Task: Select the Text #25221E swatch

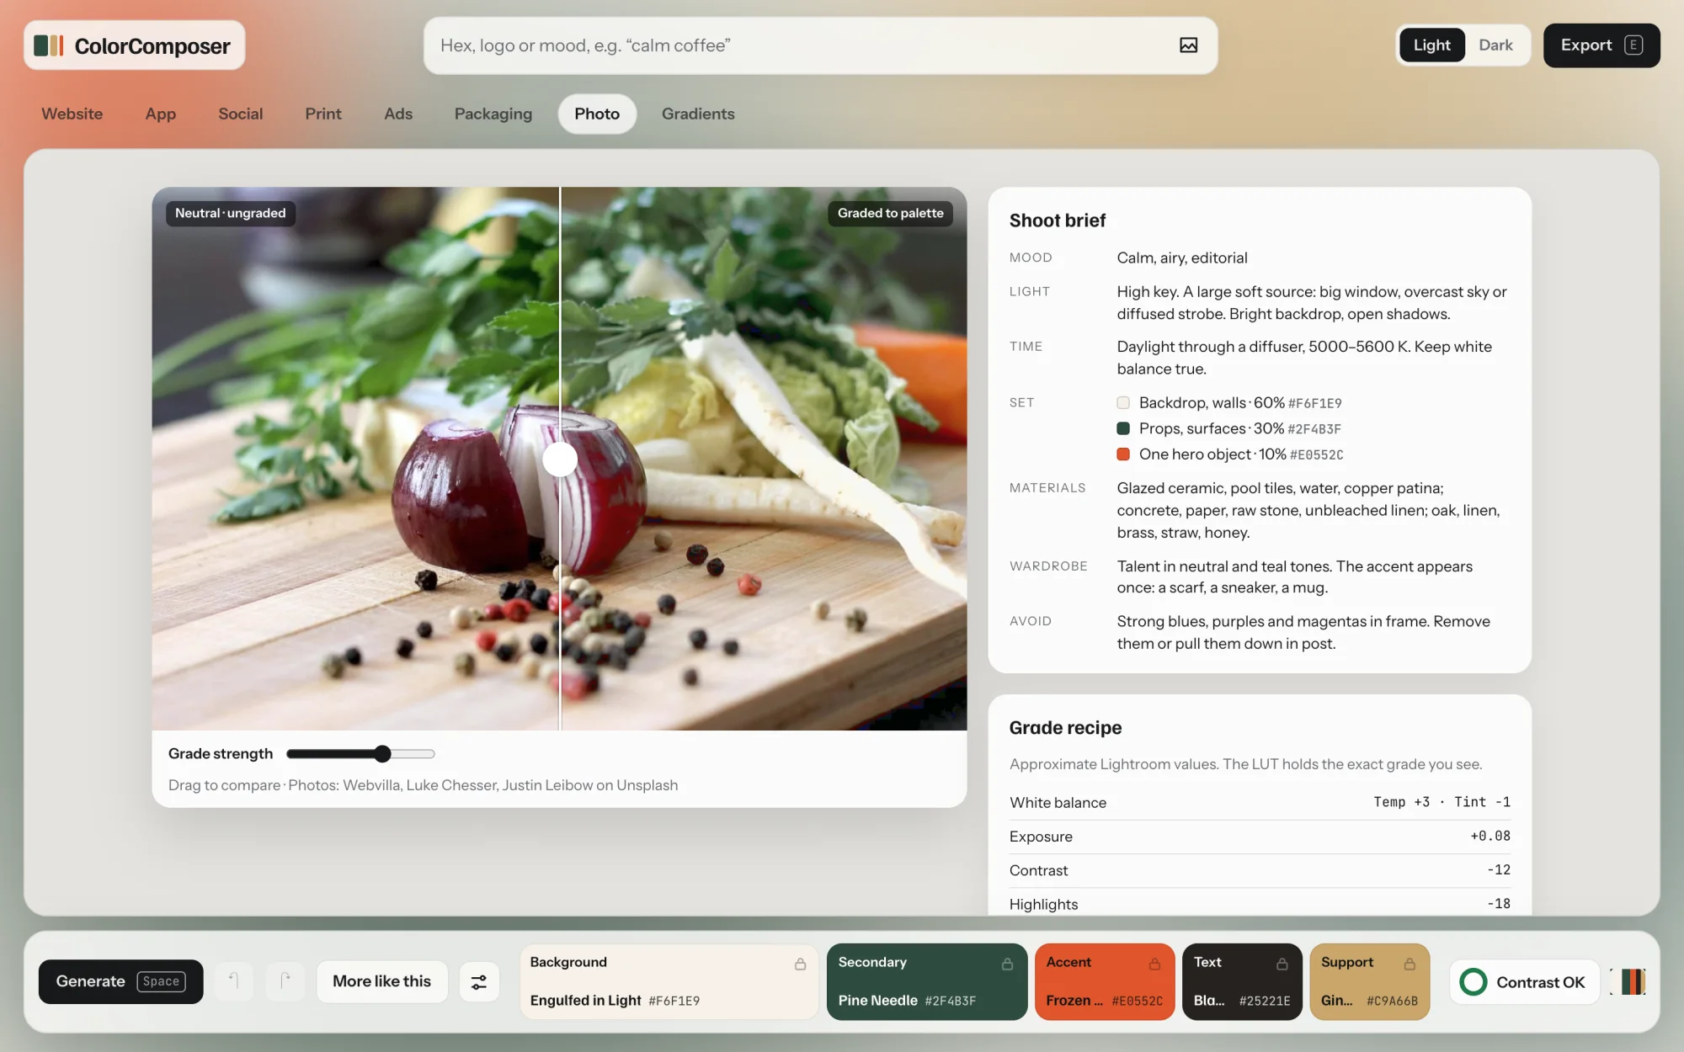Action: pos(1242,981)
